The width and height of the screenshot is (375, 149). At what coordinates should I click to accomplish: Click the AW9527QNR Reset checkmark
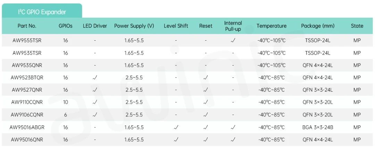pyautogui.click(x=206, y=90)
